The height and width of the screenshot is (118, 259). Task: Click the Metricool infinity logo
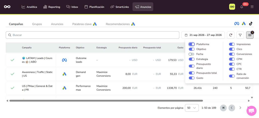coord(7,7)
